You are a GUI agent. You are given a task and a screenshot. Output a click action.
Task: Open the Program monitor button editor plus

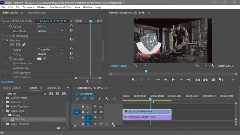(x=233, y=80)
